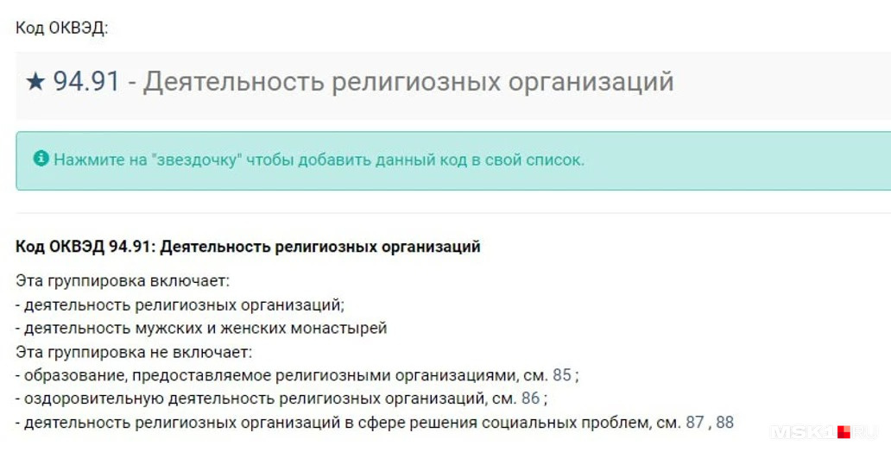Viewport: 891px width, 452px height.
Task: Click the large title 'Деятельность религиозных организаций'
Action: [408, 83]
